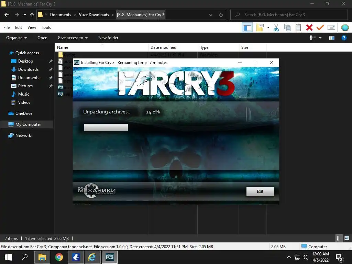The height and width of the screenshot is (264, 352).
Task: Open the View menu
Action: [x=32, y=27]
